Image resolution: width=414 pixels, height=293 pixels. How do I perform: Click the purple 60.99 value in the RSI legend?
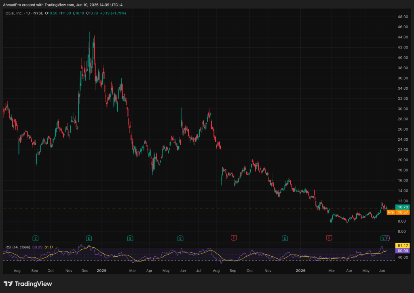(38, 247)
